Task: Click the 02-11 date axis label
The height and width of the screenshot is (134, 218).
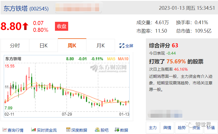Action: click(x=9, y=114)
